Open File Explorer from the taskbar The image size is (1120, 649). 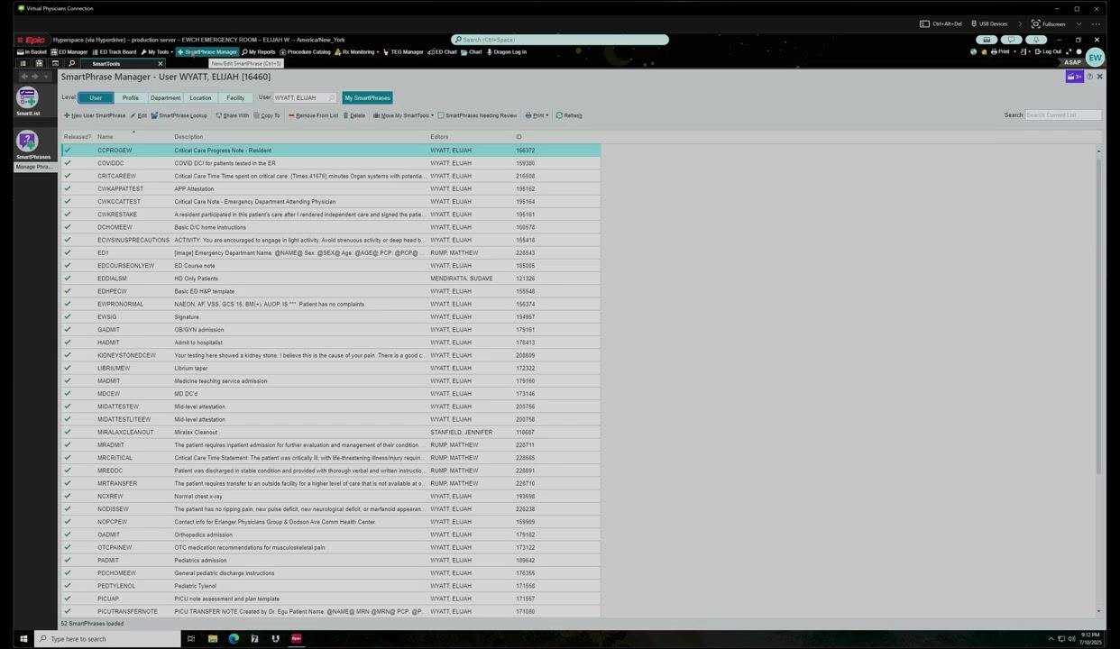(213, 639)
